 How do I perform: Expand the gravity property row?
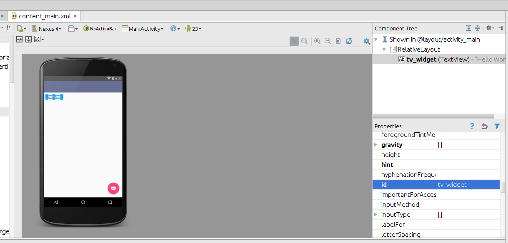(376, 145)
